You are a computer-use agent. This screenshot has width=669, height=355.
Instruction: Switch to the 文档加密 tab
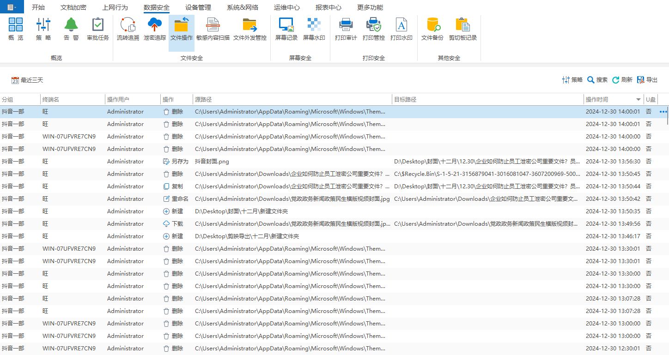[73, 7]
